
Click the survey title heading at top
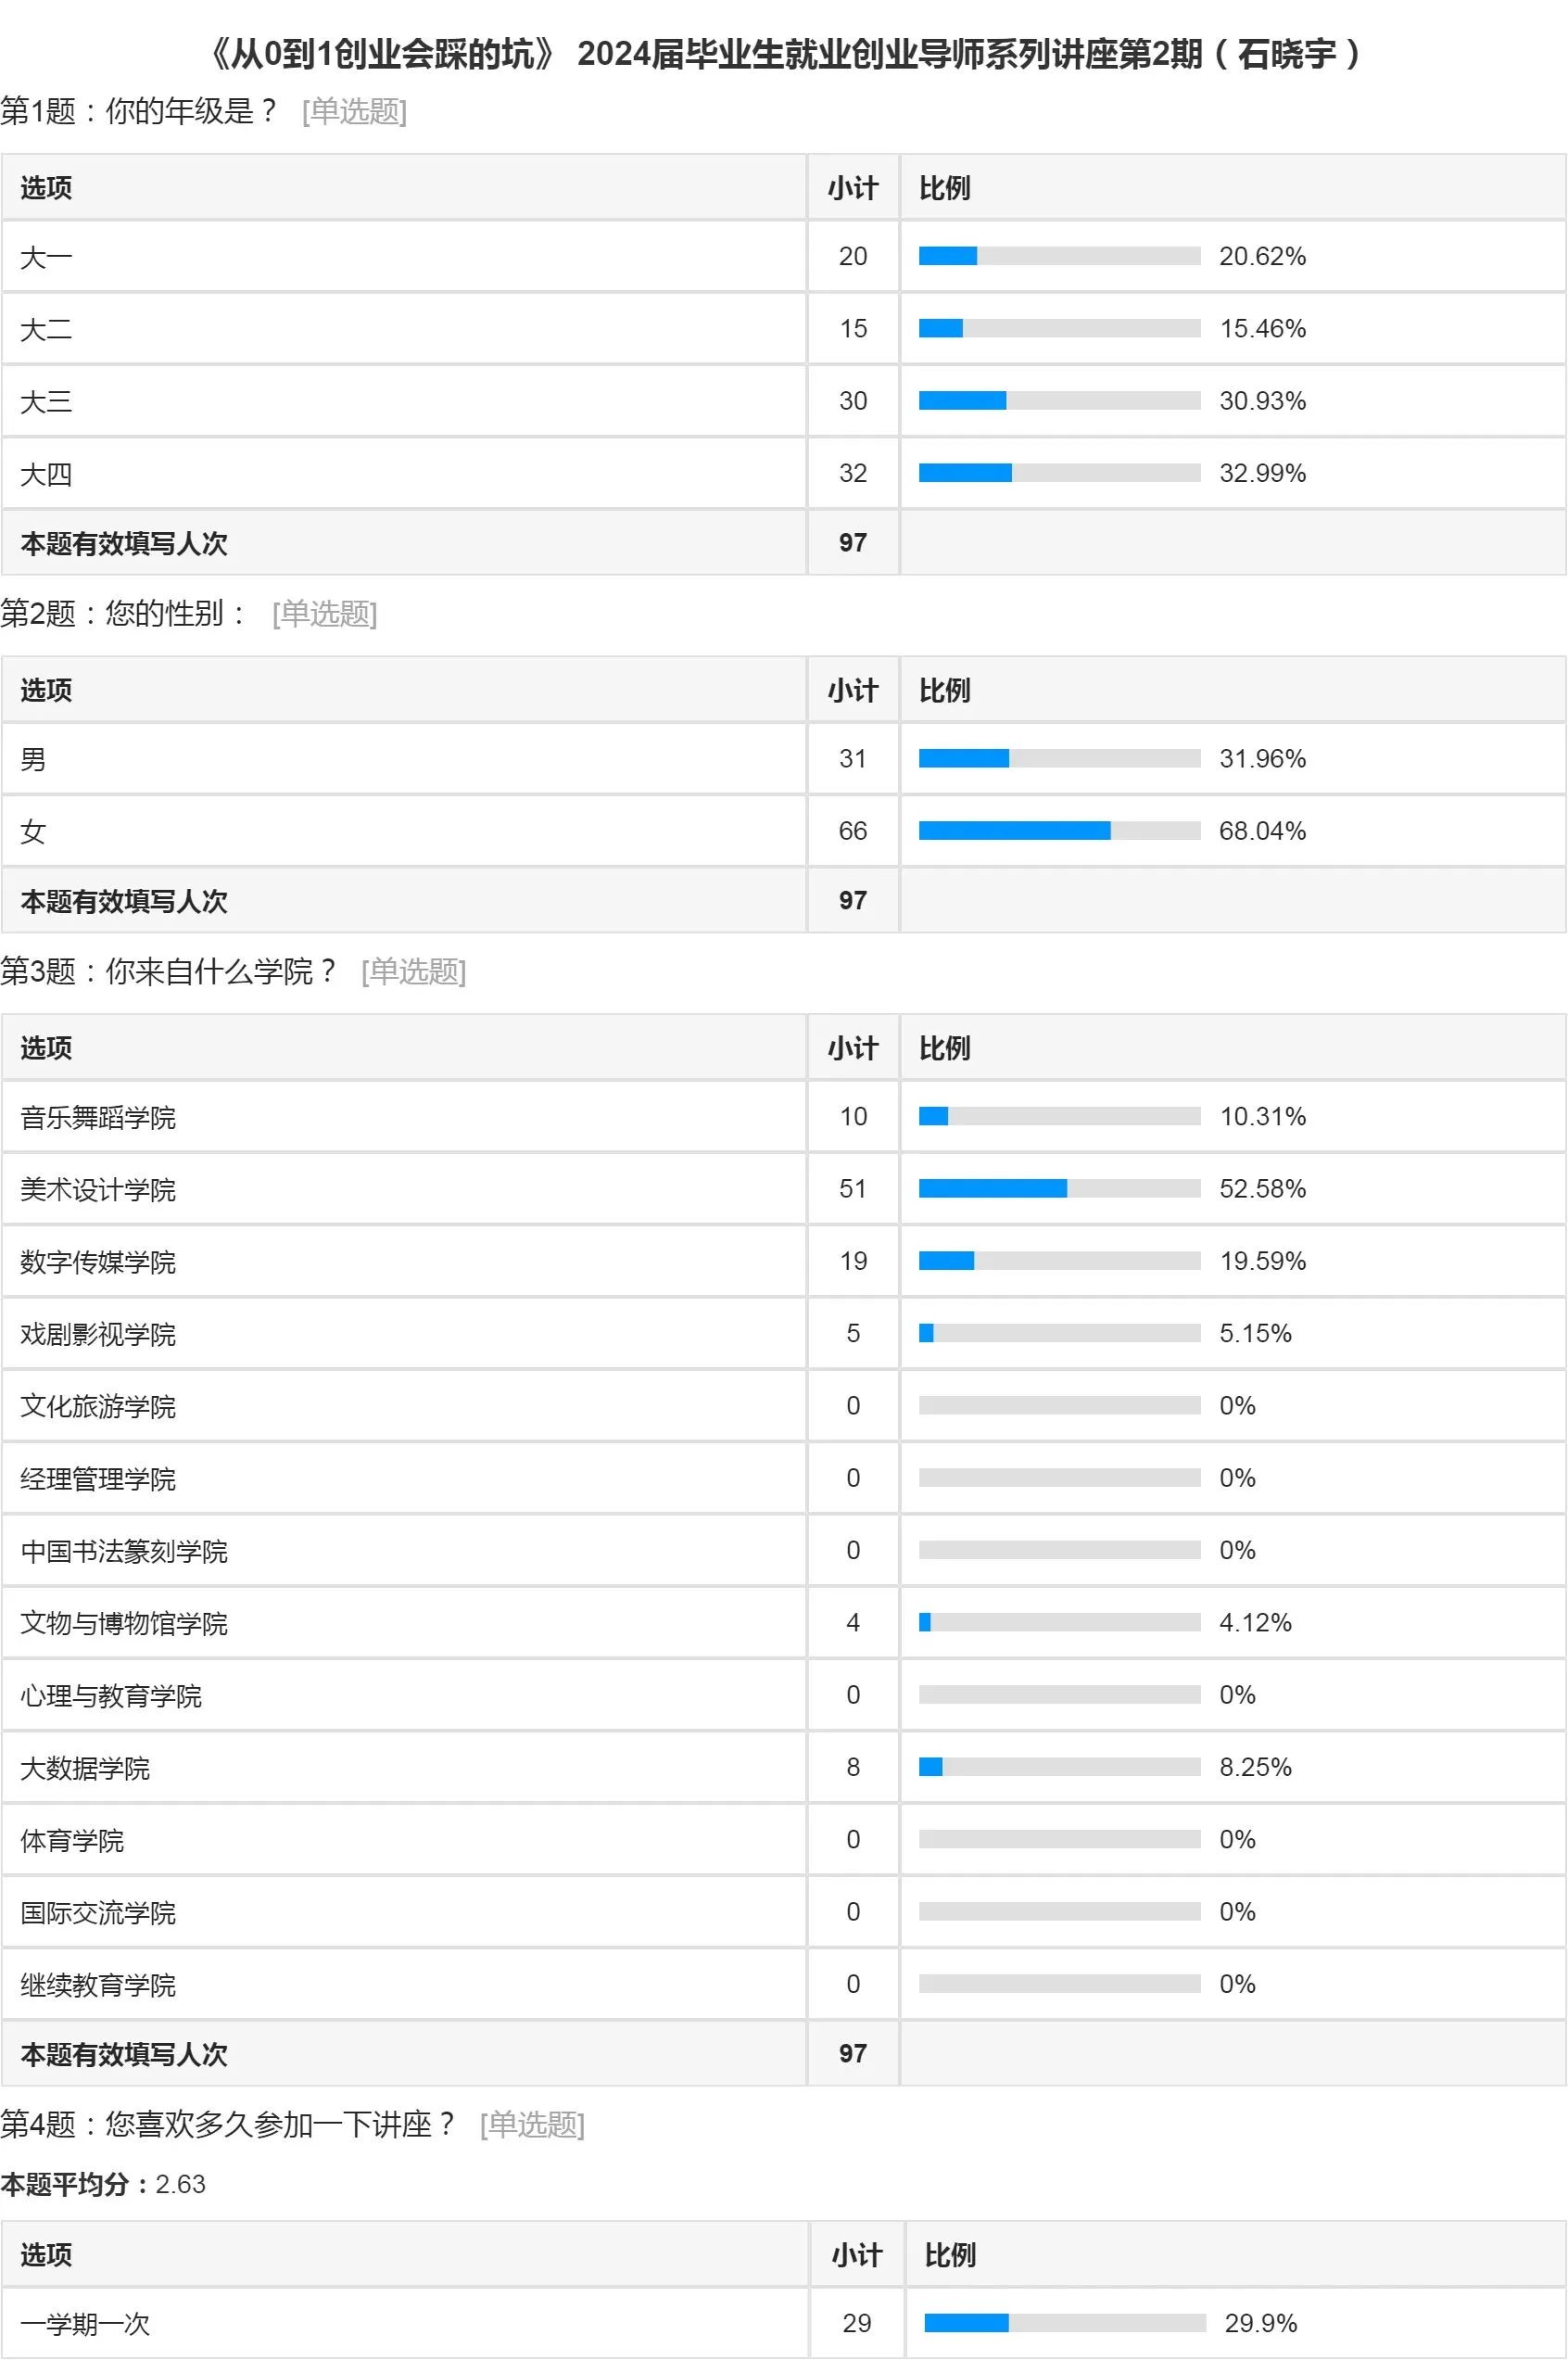tap(784, 54)
